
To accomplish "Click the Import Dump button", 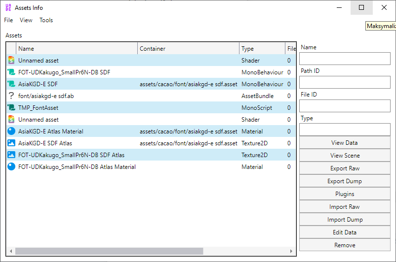I will (x=345, y=220).
